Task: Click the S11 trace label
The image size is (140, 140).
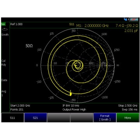Action: tap(72, 24)
